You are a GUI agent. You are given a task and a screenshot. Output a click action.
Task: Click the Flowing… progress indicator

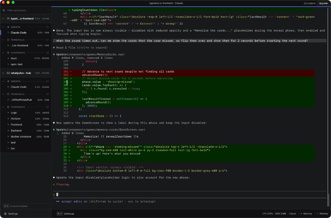tap(62, 185)
